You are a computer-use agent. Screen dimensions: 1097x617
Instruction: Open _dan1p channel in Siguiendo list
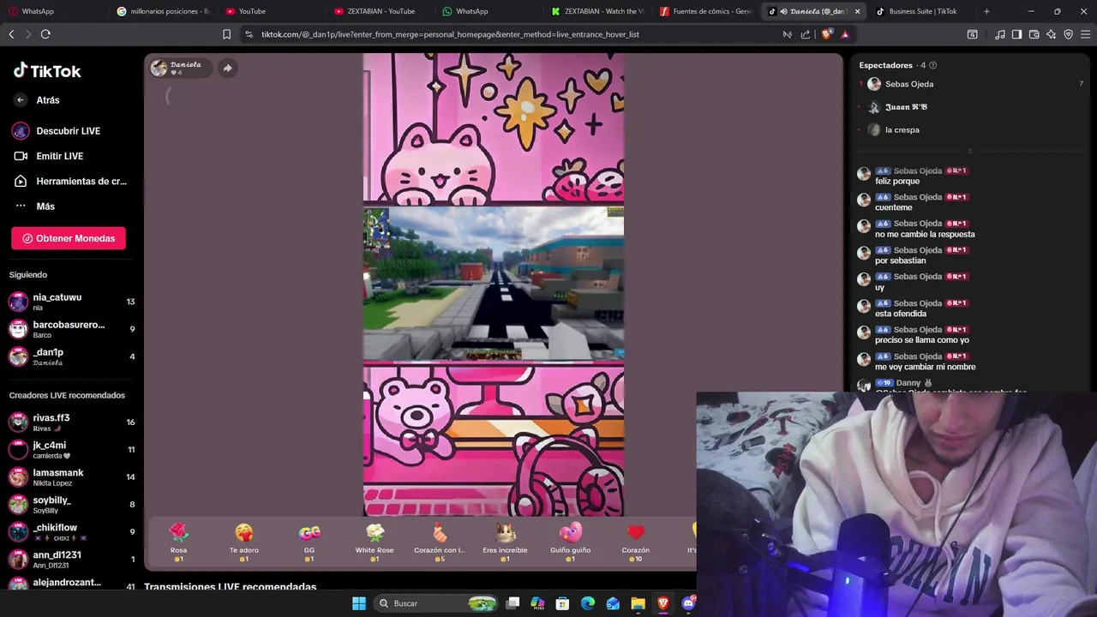click(70, 356)
